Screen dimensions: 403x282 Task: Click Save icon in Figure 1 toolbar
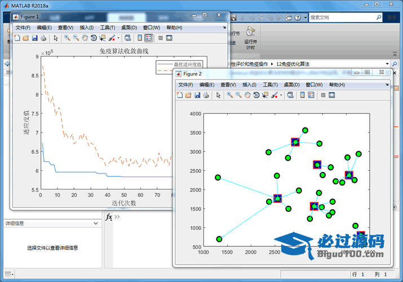coord(35,38)
